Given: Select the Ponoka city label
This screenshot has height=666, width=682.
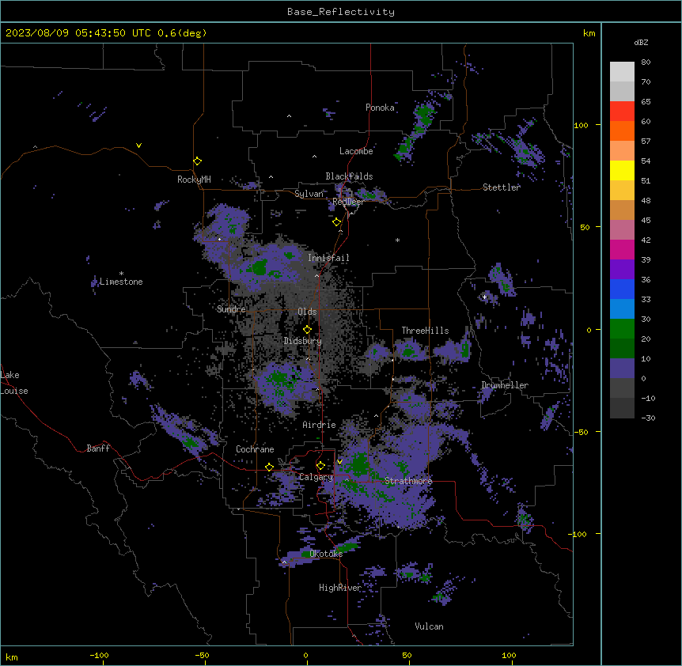Looking at the screenshot, I should [380, 108].
